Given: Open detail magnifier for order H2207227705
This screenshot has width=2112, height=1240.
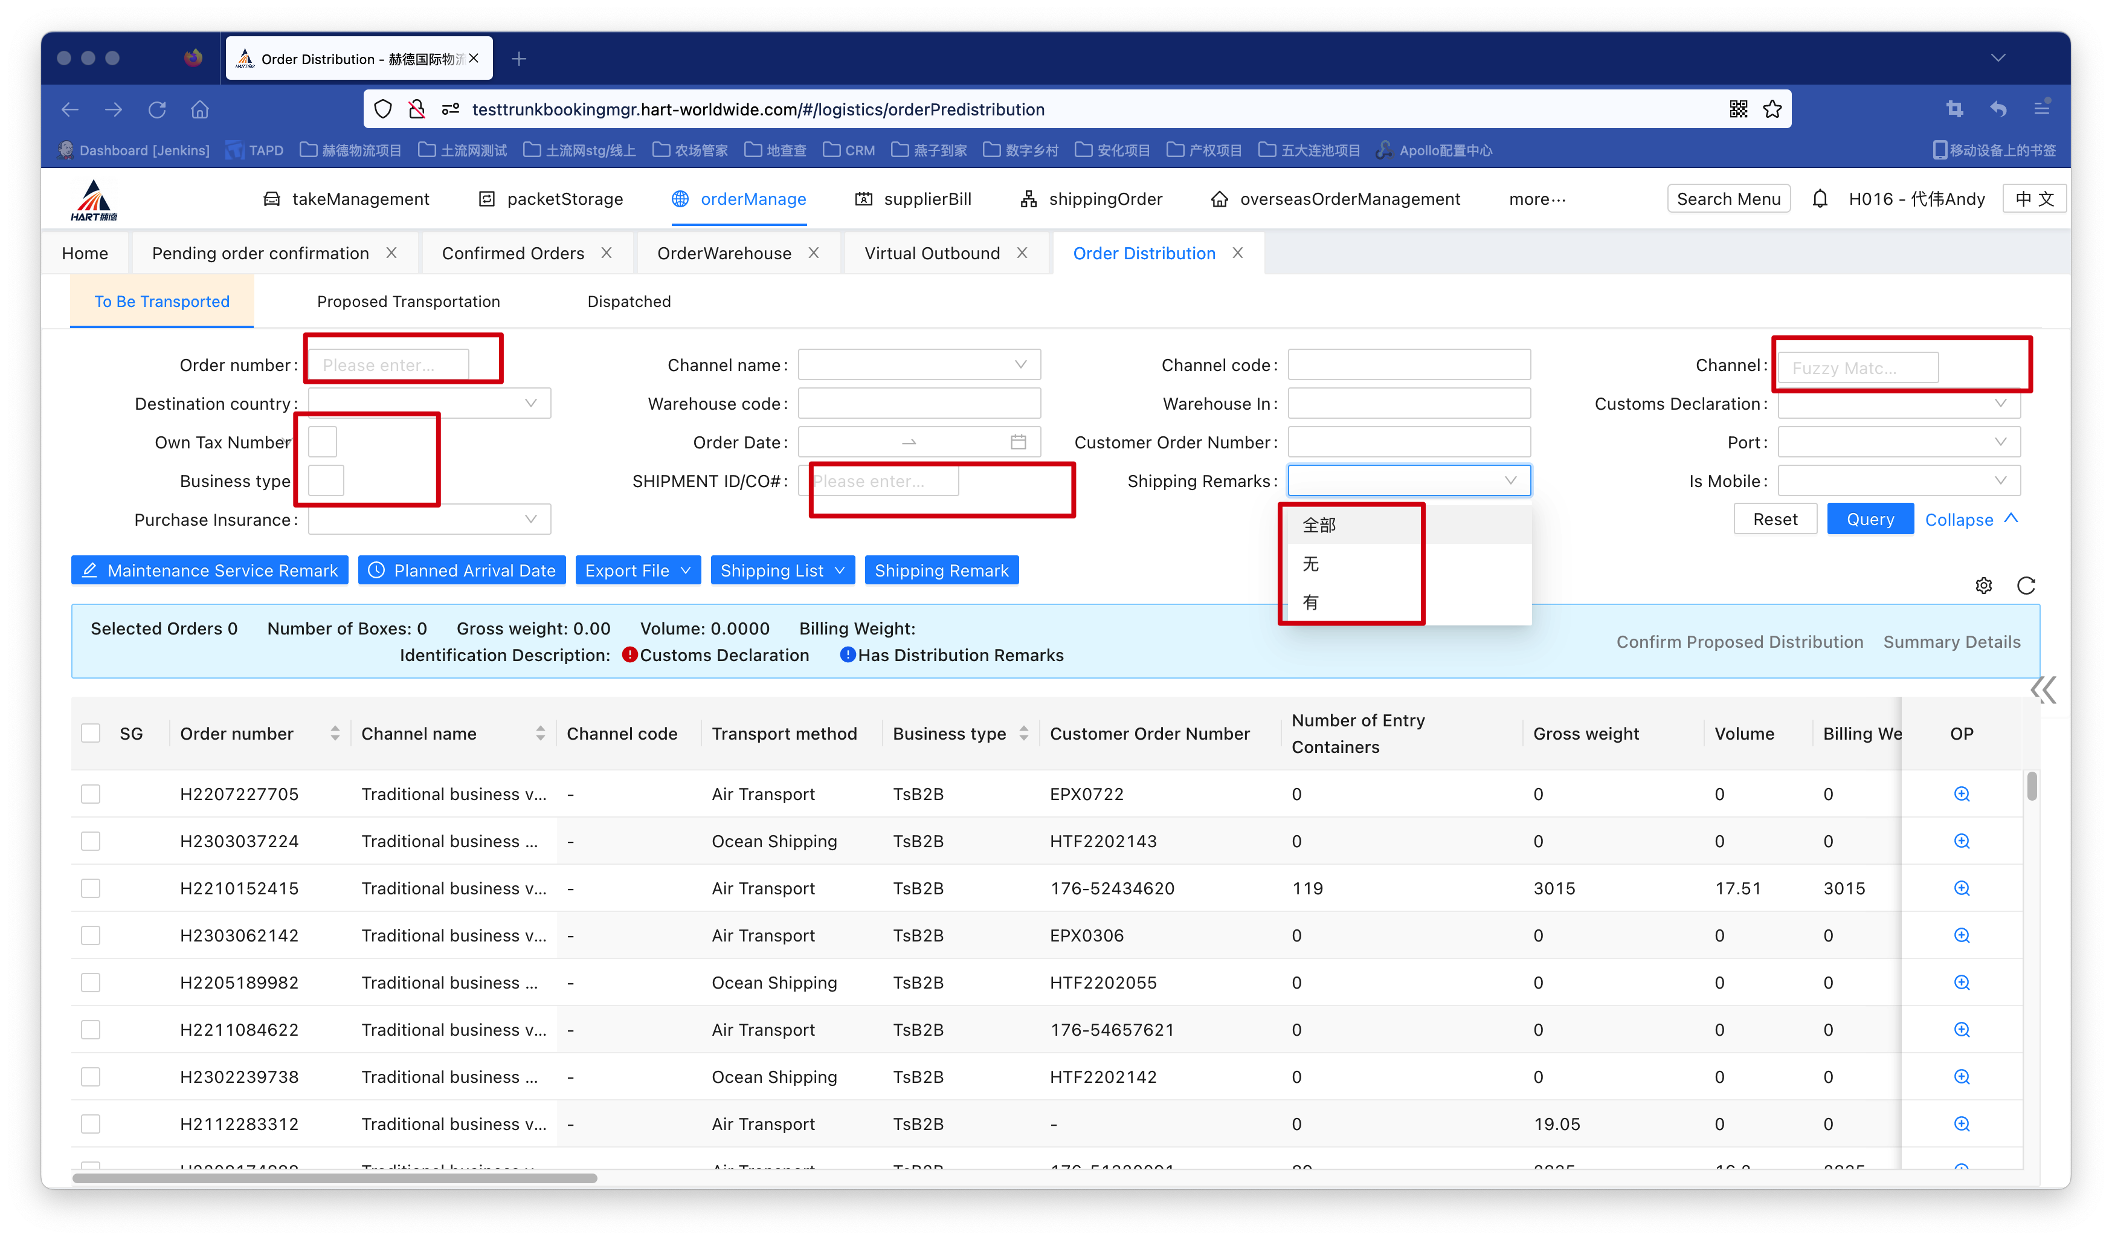Looking at the screenshot, I should point(1961,794).
